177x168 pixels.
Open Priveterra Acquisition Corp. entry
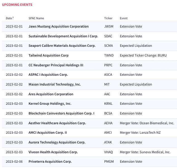click(50, 162)
